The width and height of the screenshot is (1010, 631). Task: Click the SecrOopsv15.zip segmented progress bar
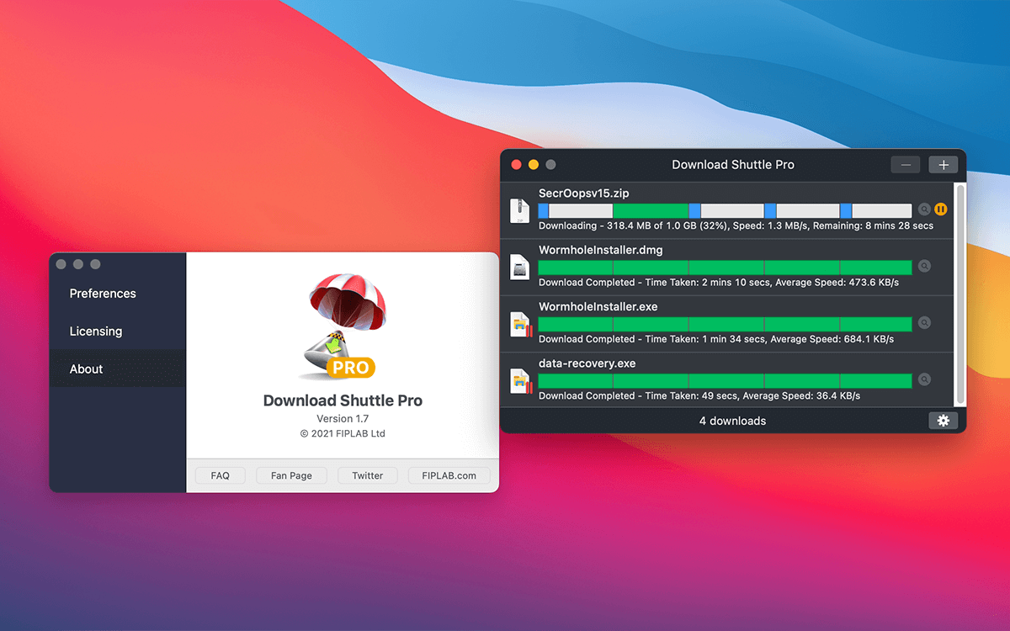pyautogui.click(x=725, y=210)
